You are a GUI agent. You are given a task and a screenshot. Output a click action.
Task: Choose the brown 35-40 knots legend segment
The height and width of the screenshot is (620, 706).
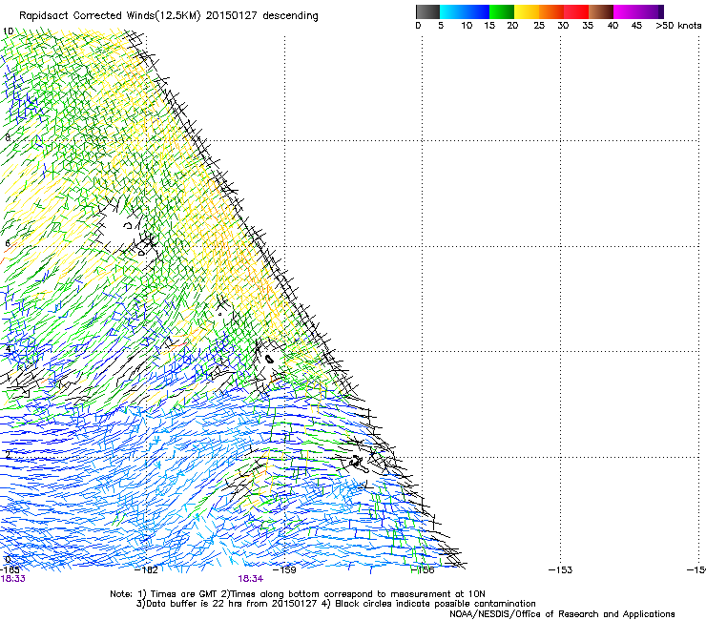[601, 11]
